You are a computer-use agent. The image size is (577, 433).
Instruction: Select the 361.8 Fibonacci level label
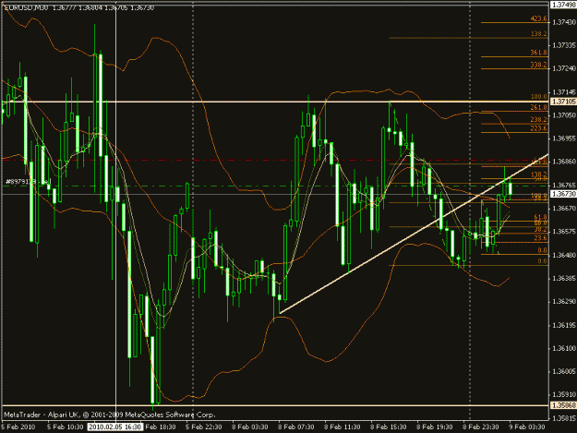click(x=539, y=53)
